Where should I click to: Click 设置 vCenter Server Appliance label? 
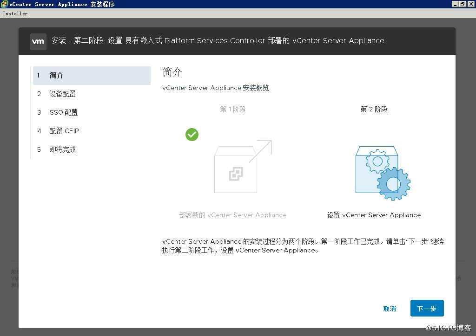(x=374, y=215)
